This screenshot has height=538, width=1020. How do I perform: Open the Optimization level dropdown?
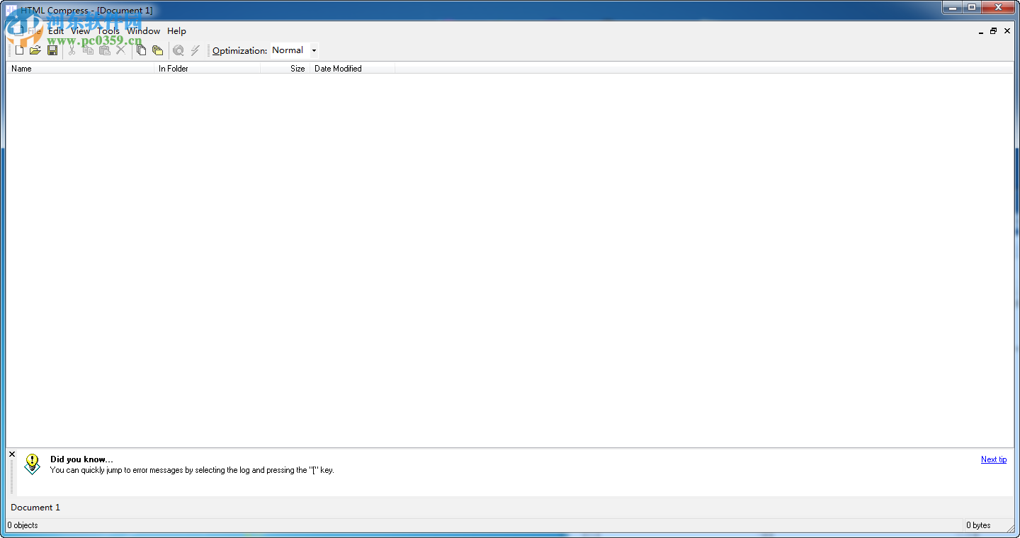point(313,50)
